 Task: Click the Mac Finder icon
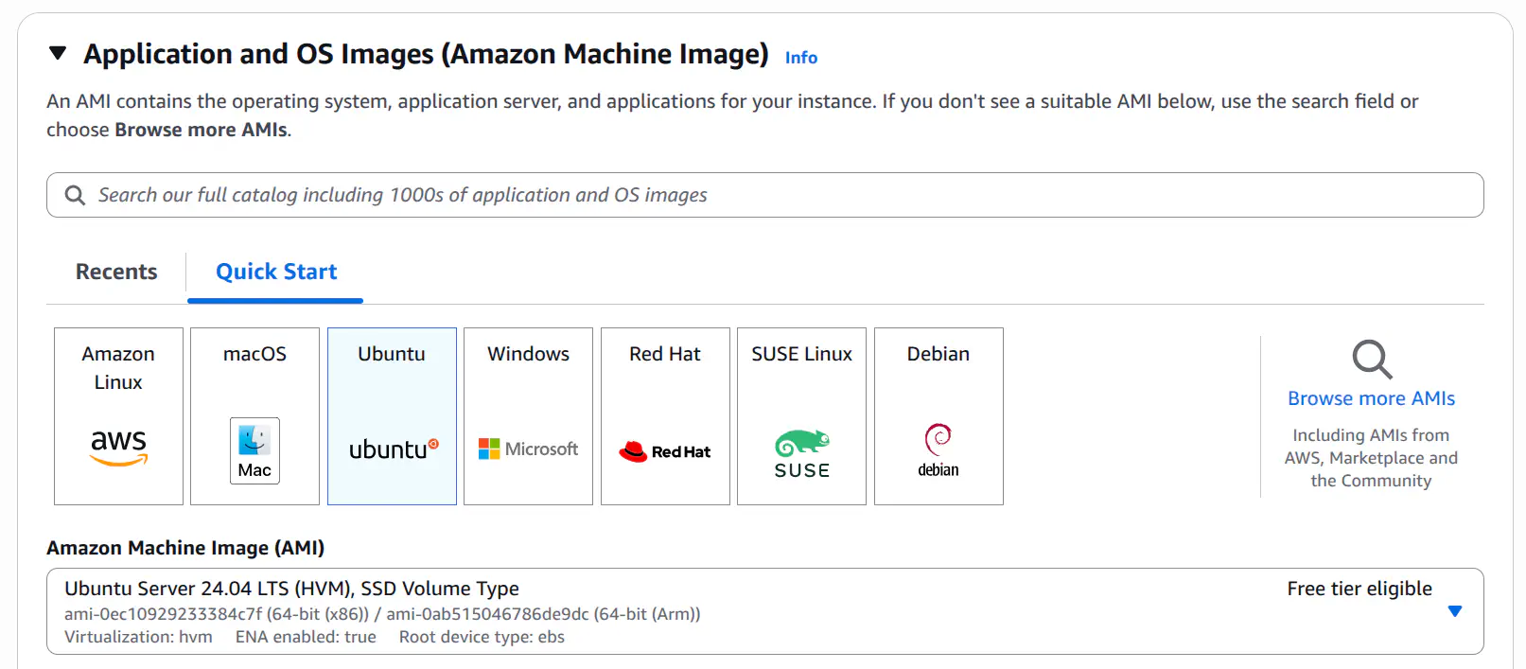point(254,450)
